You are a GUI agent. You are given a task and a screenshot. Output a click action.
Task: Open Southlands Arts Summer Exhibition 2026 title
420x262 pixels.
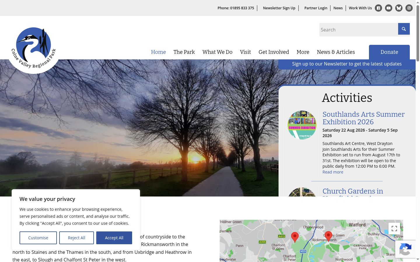coord(363,118)
